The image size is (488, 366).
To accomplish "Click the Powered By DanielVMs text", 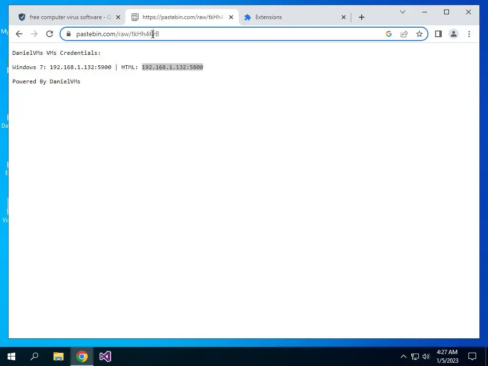I will coord(46,81).
